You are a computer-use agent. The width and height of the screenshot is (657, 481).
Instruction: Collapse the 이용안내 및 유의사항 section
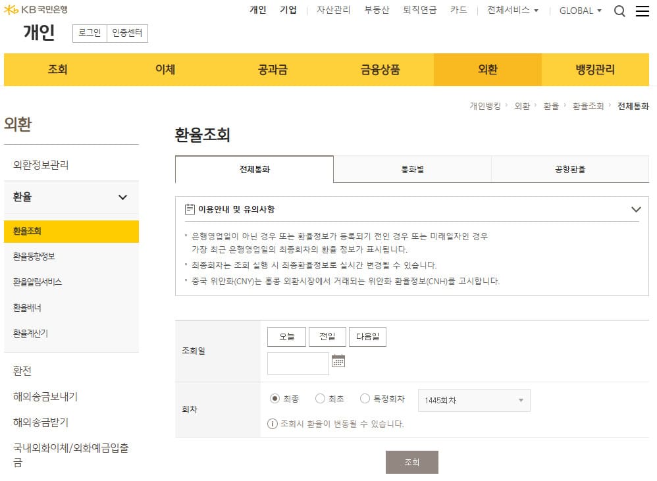tap(636, 209)
